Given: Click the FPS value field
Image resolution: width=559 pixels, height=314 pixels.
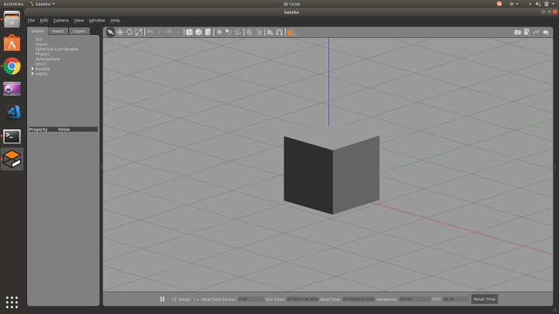Looking at the screenshot, I should point(456,299).
